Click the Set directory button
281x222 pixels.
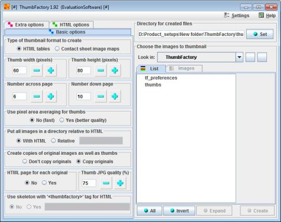260,34
